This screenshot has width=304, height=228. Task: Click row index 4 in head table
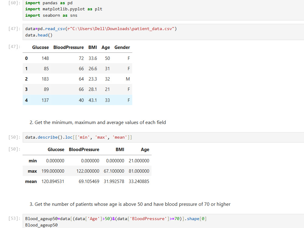(x=26, y=100)
